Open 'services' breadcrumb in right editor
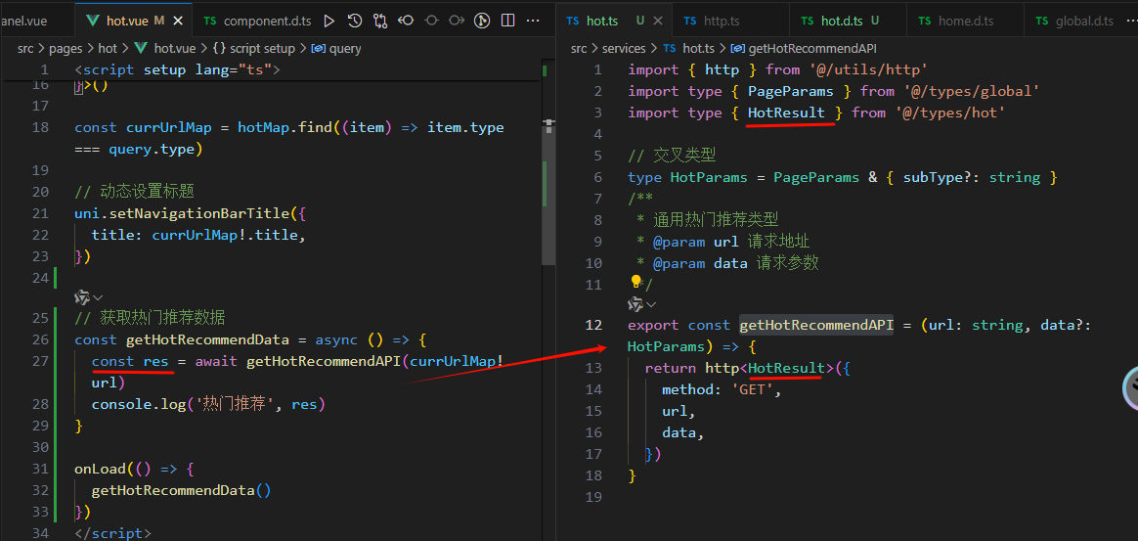This screenshot has height=541, width=1138. click(624, 49)
